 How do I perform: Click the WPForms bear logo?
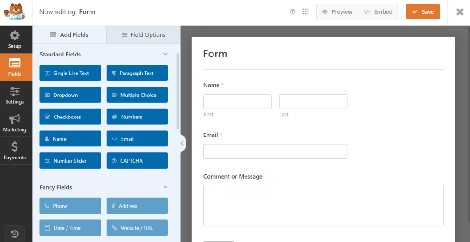click(14, 12)
